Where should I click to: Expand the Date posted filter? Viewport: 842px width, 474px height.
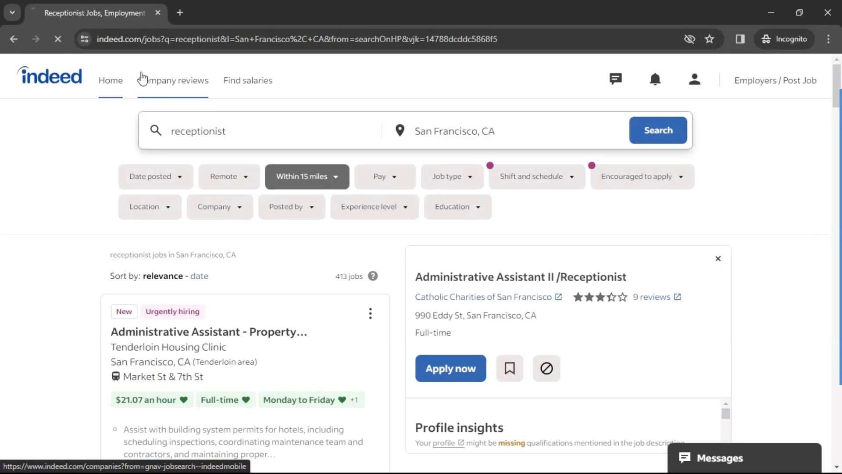click(x=155, y=176)
